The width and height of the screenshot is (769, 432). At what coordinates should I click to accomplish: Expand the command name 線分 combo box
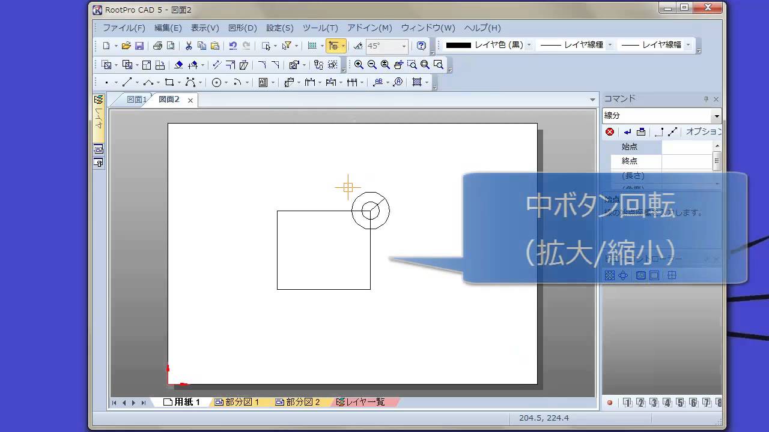point(716,116)
